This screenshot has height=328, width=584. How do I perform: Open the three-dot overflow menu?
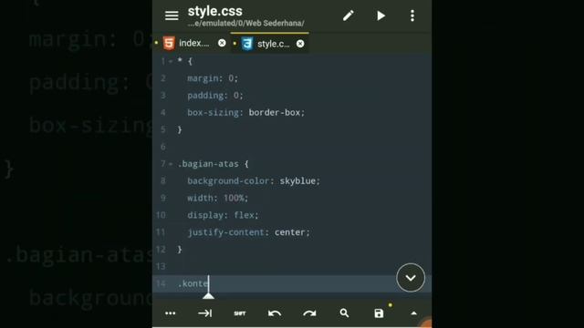(x=412, y=15)
